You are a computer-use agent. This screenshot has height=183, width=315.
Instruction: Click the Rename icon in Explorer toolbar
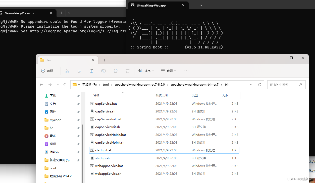click(103, 71)
